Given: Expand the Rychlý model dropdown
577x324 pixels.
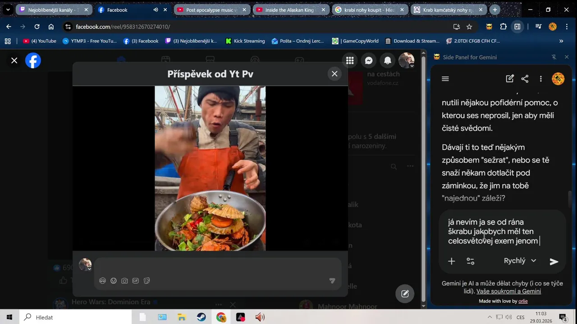Looking at the screenshot, I should (520, 261).
